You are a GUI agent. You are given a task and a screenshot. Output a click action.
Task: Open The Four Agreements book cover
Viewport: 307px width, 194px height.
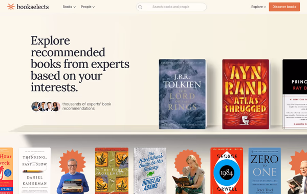pyautogui.click(x=112, y=171)
